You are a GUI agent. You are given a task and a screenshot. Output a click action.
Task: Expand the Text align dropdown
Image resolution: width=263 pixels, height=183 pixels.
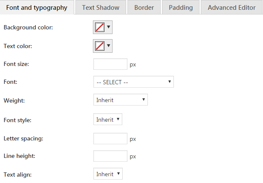point(108,174)
